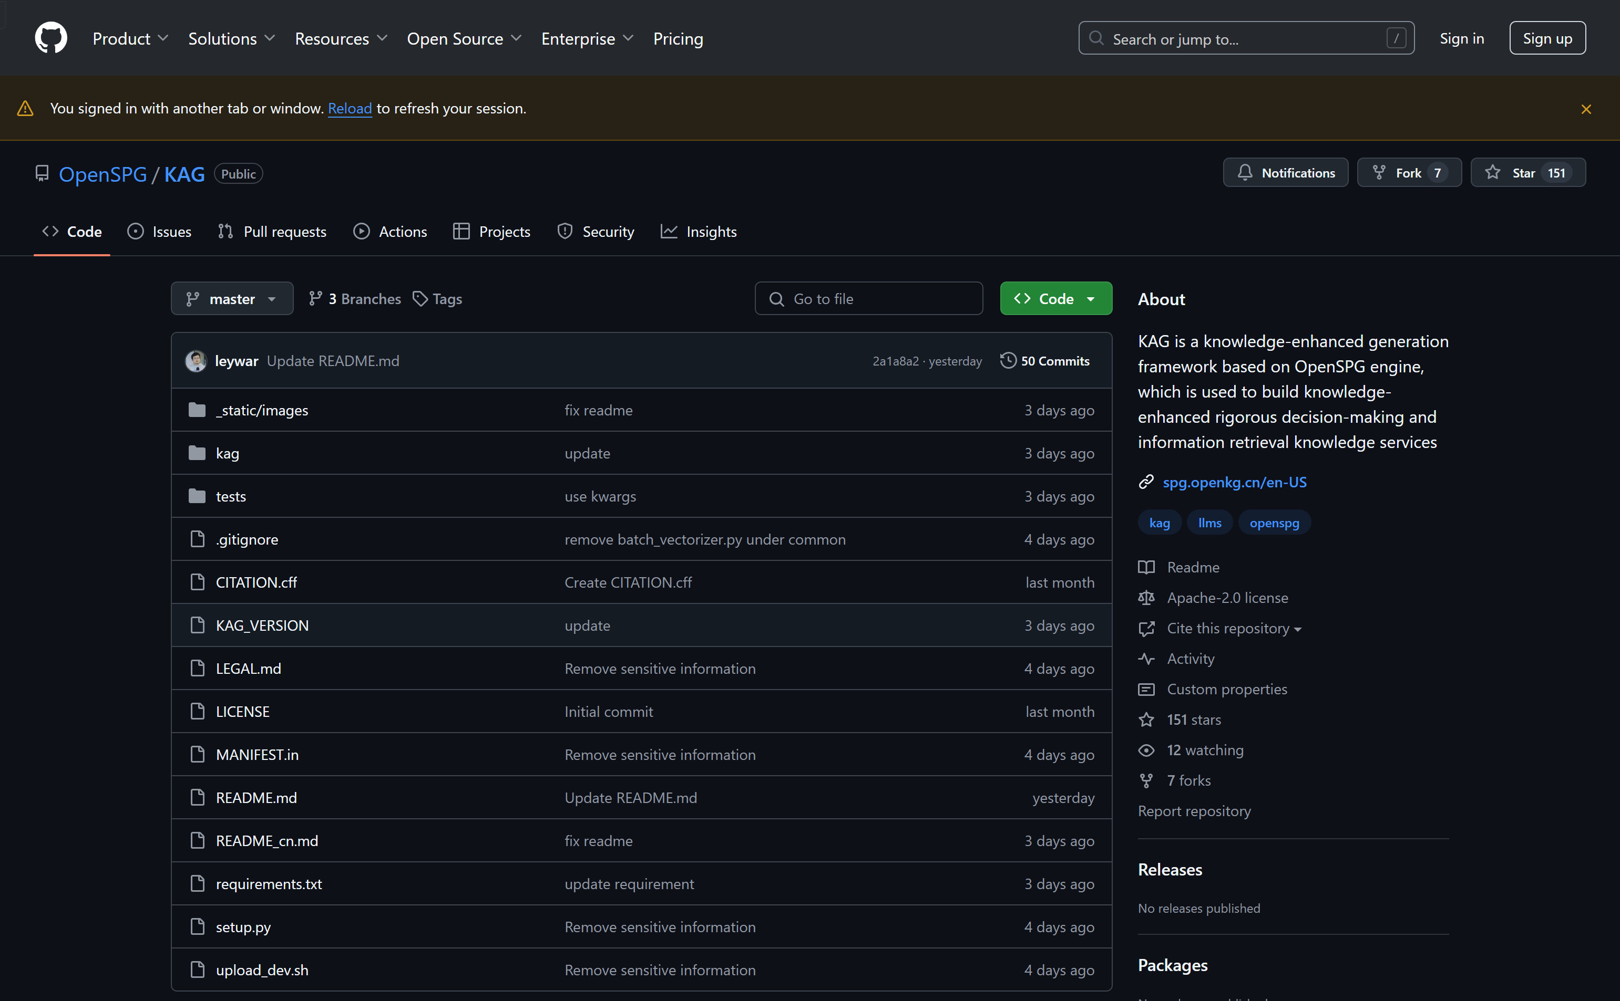
Task: Open the kag folder
Action: click(227, 453)
